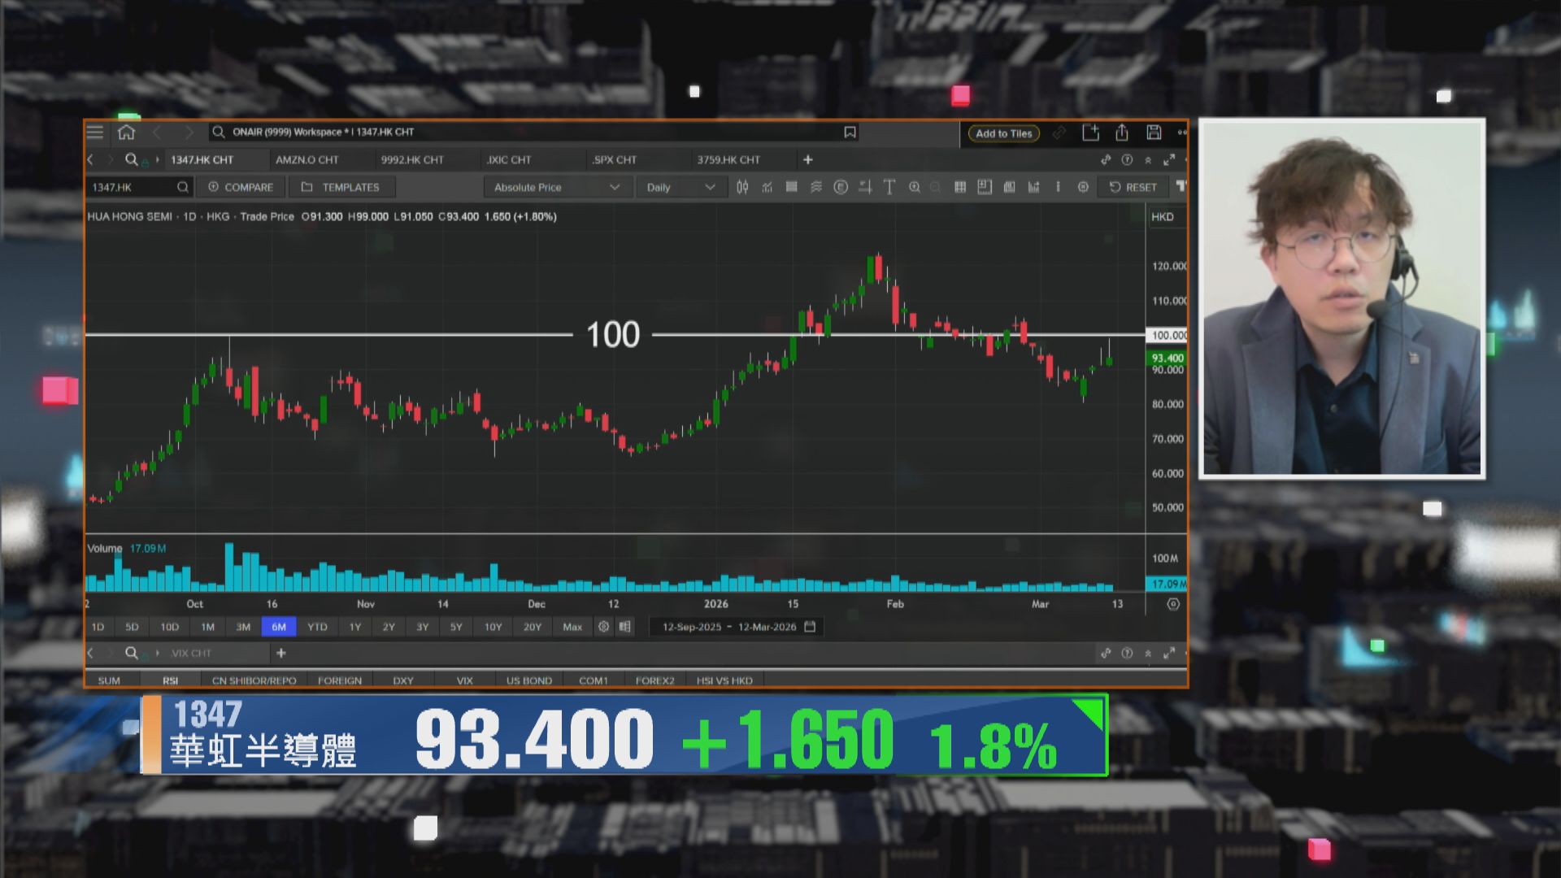This screenshot has height=878, width=1561.
Task: Open the candlestick chart type icon
Action: pos(742,187)
